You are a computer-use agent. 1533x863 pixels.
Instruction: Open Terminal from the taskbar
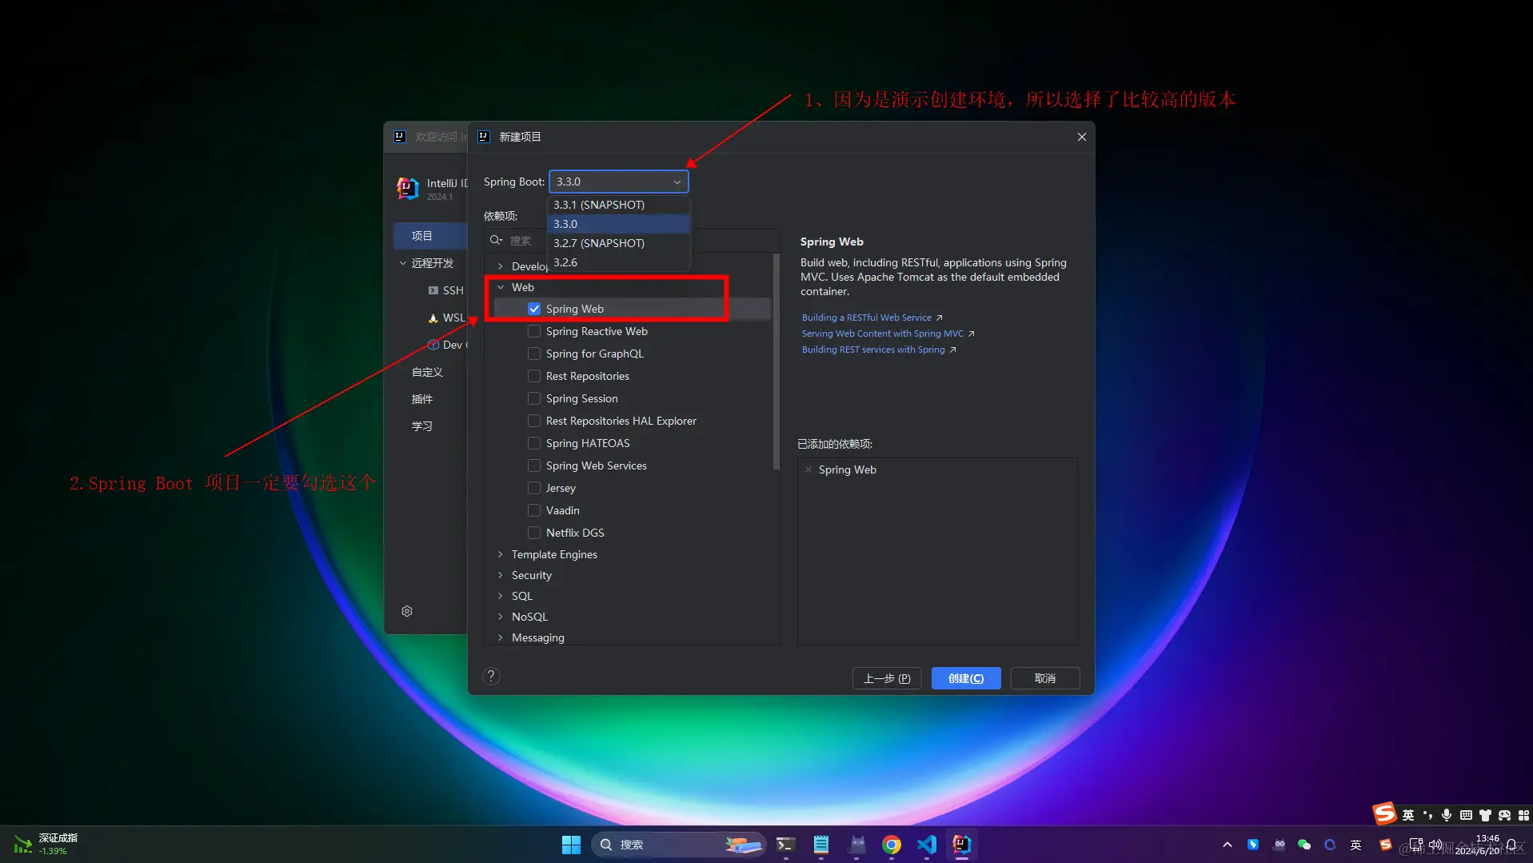785,845
